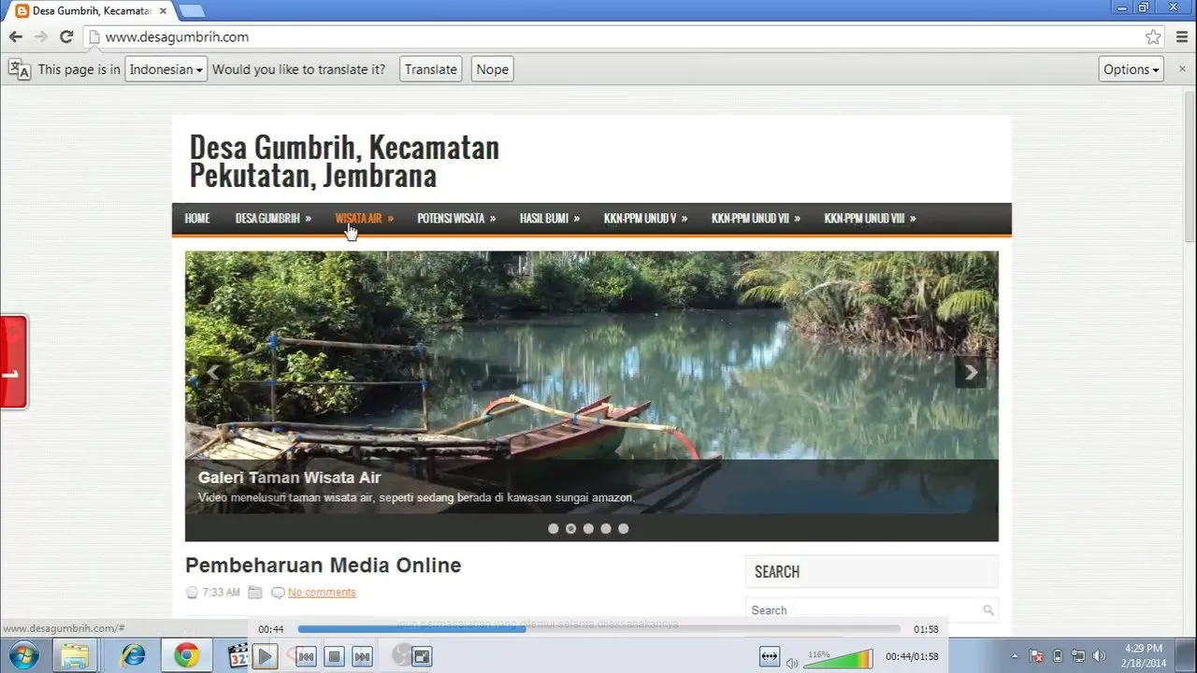
Task: Switch to Chrome in the taskbar
Action: click(187, 656)
